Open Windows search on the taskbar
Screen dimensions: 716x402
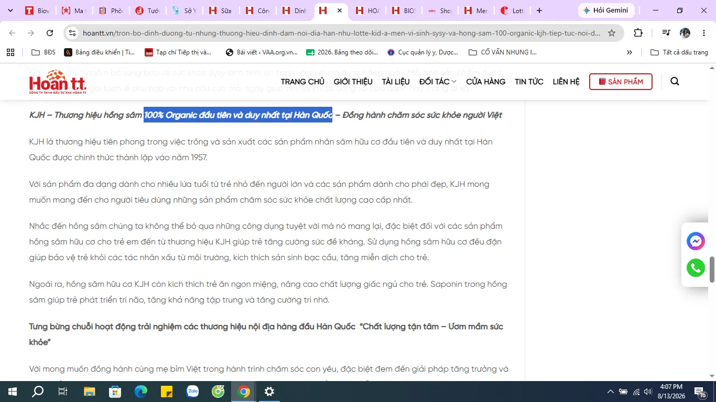pos(38,392)
